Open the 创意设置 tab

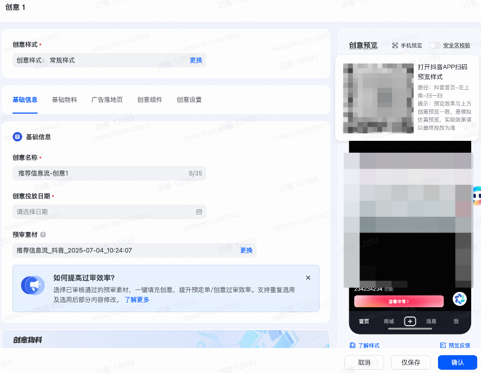pos(189,100)
